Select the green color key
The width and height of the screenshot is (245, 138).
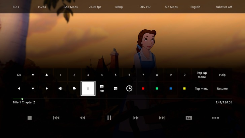(x=157, y=89)
